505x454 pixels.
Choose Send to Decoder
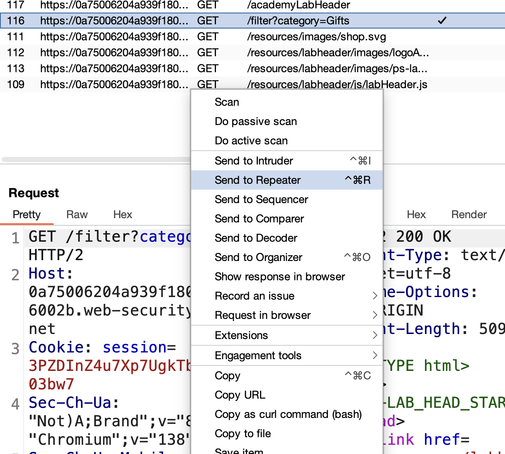click(287, 238)
